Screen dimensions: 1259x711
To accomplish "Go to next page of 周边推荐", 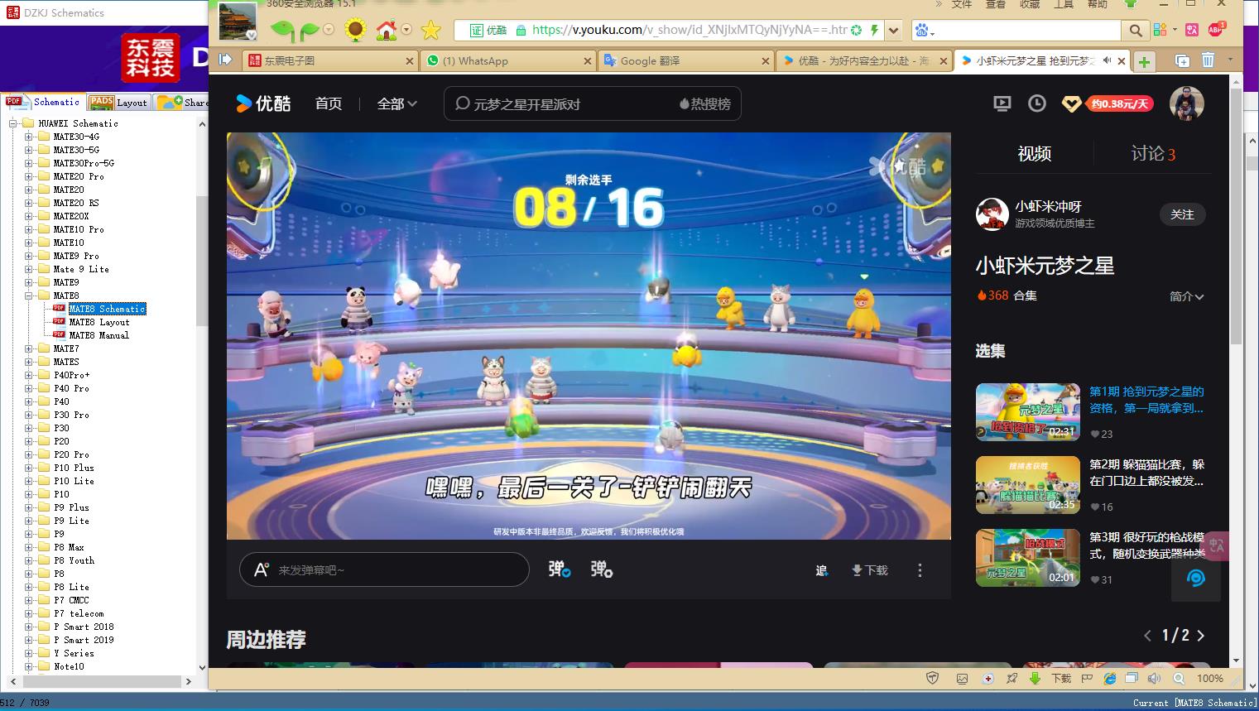I will (x=1201, y=636).
